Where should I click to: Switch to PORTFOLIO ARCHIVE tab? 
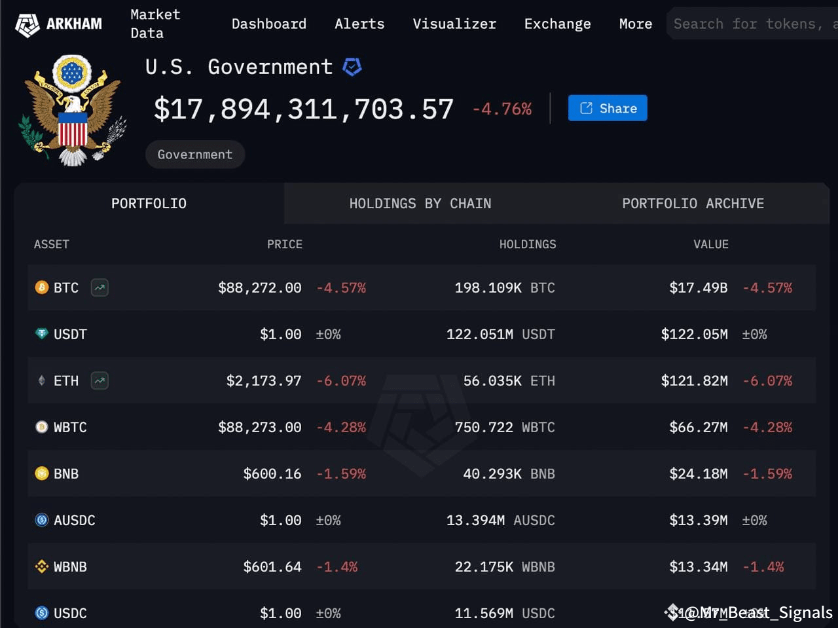click(693, 204)
